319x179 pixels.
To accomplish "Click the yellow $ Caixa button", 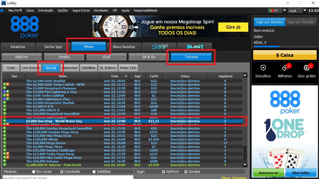I will (x=284, y=55).
